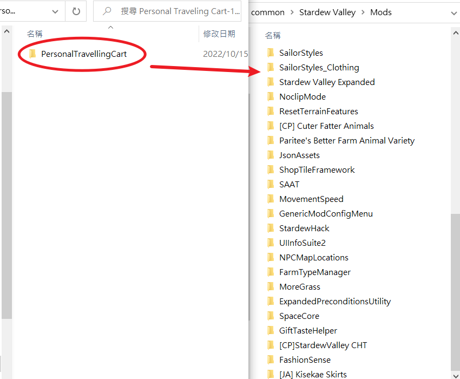This screenshot has width=460, height=379.
Task: Select the ShopTileFramework folder icon
Action: pyautogui.click(x=271, y=169)
